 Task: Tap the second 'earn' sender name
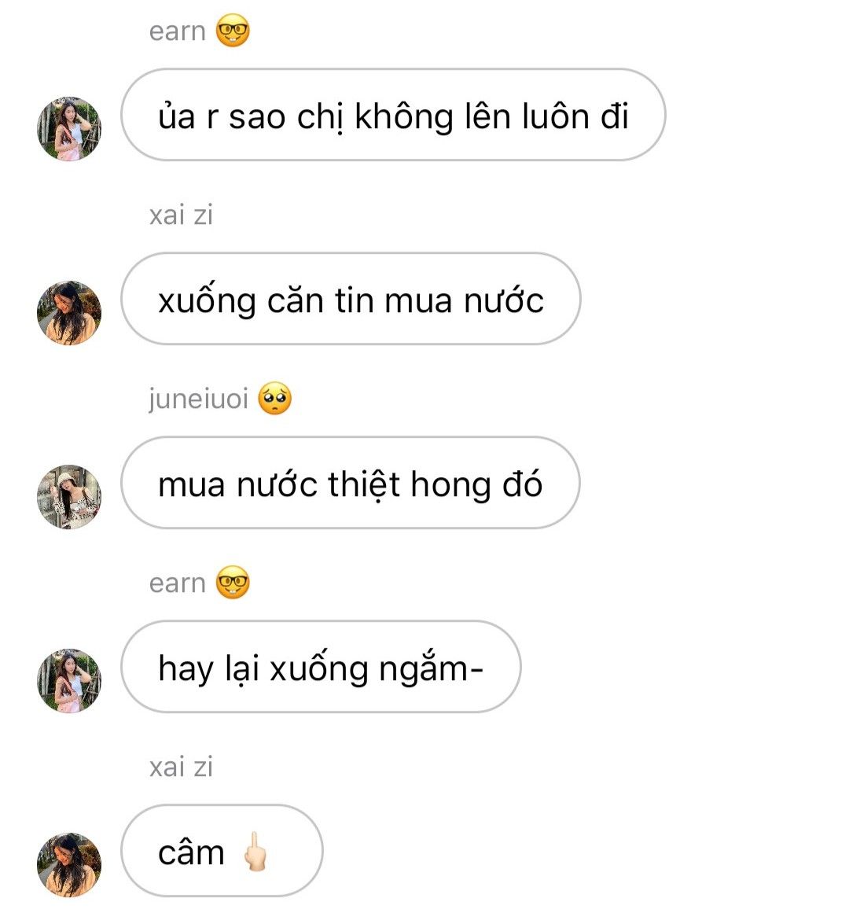pyautogui.click(x=177, y=583)
